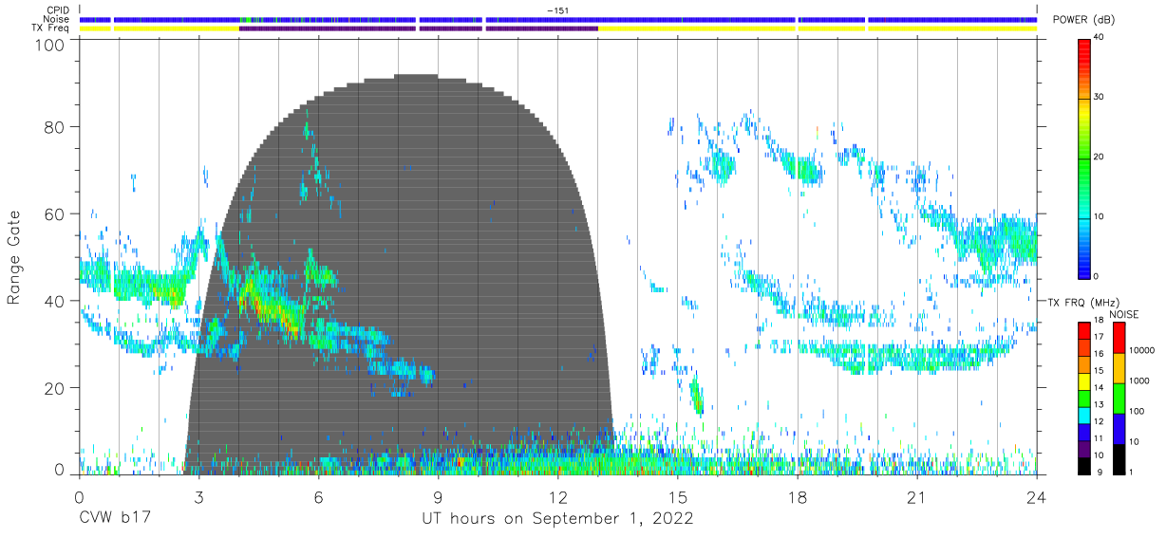Click the TX Freq row label
This screenshot has width=1166, height=538.
click(49, 28)
